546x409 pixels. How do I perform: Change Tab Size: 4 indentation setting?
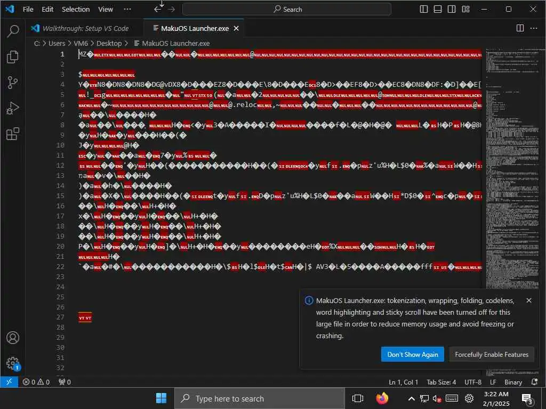tap(441, 382)
